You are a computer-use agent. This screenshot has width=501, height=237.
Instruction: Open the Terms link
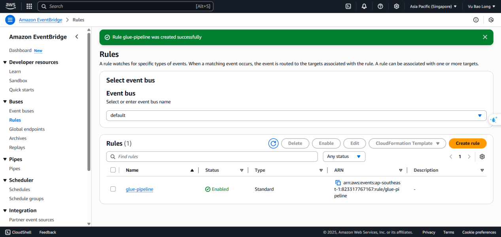tap(449, 232)
